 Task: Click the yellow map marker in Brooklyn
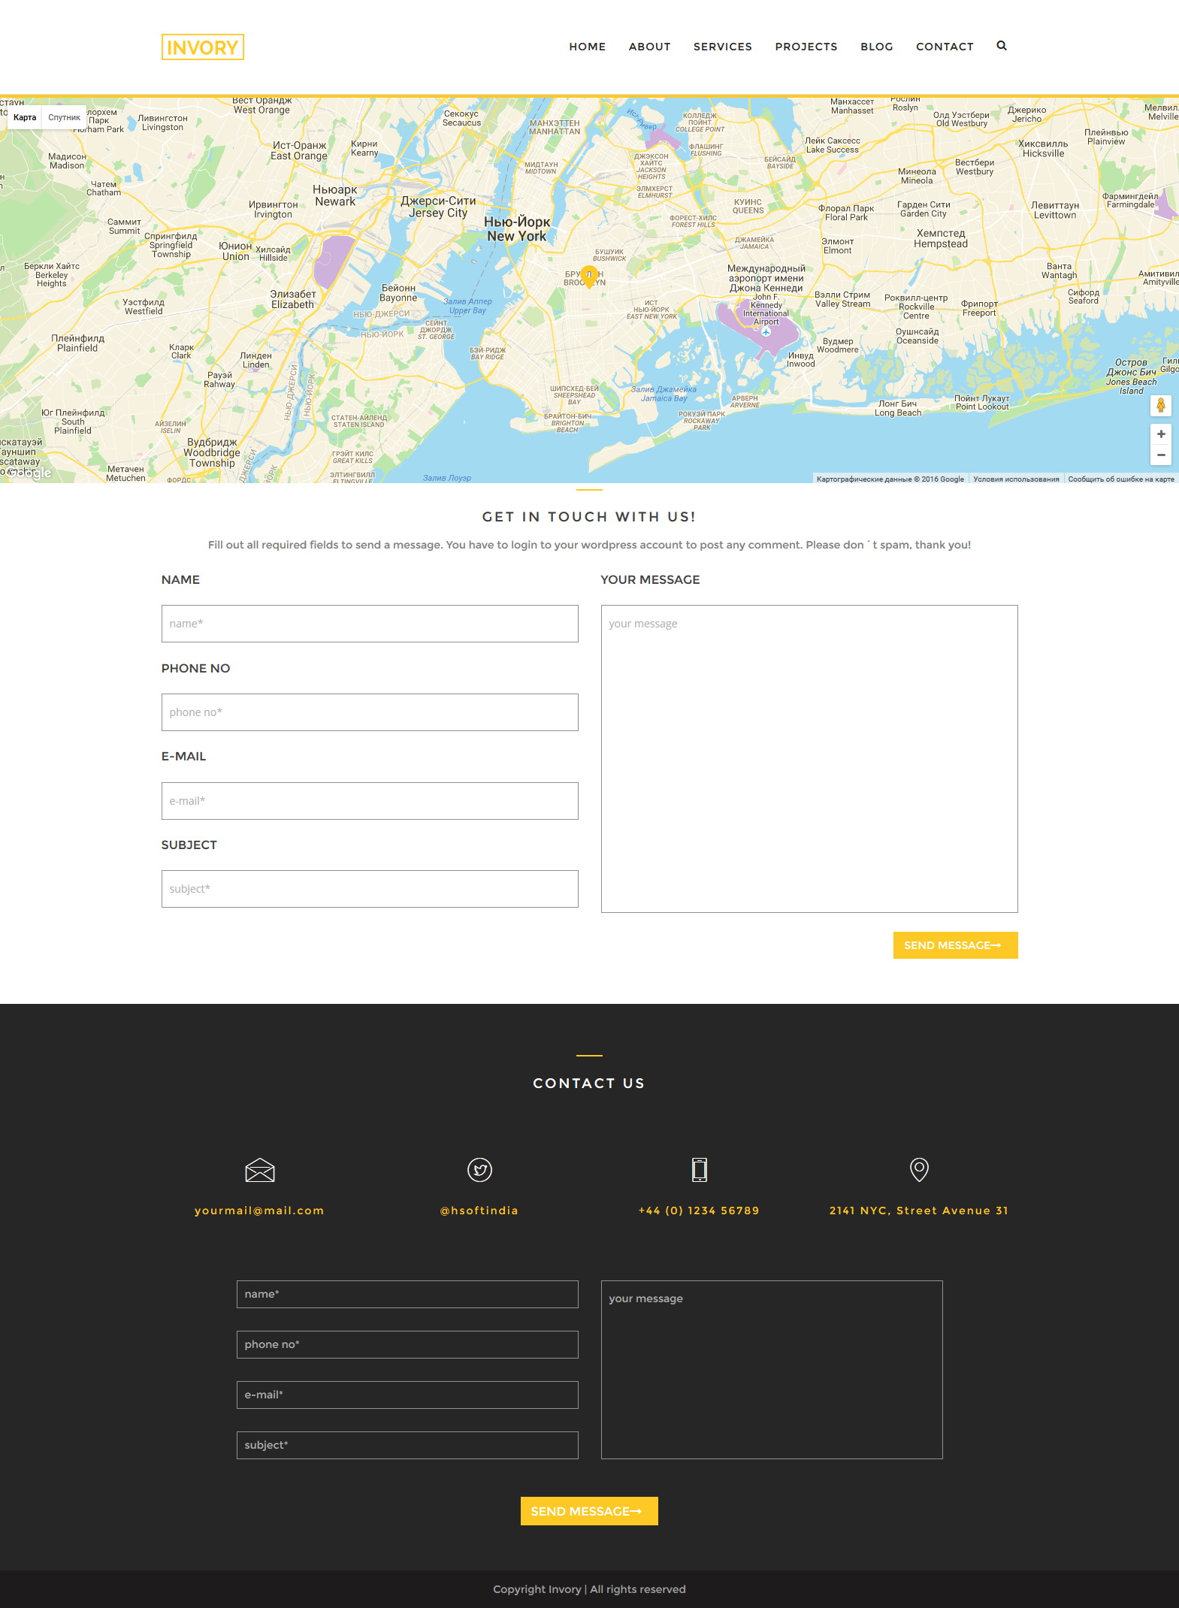point(589,276)
